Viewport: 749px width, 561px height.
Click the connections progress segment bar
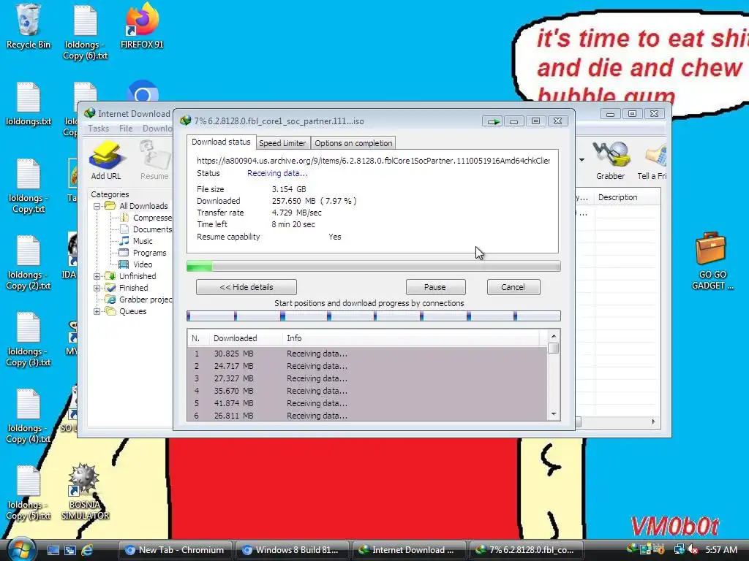pos(374,316)
